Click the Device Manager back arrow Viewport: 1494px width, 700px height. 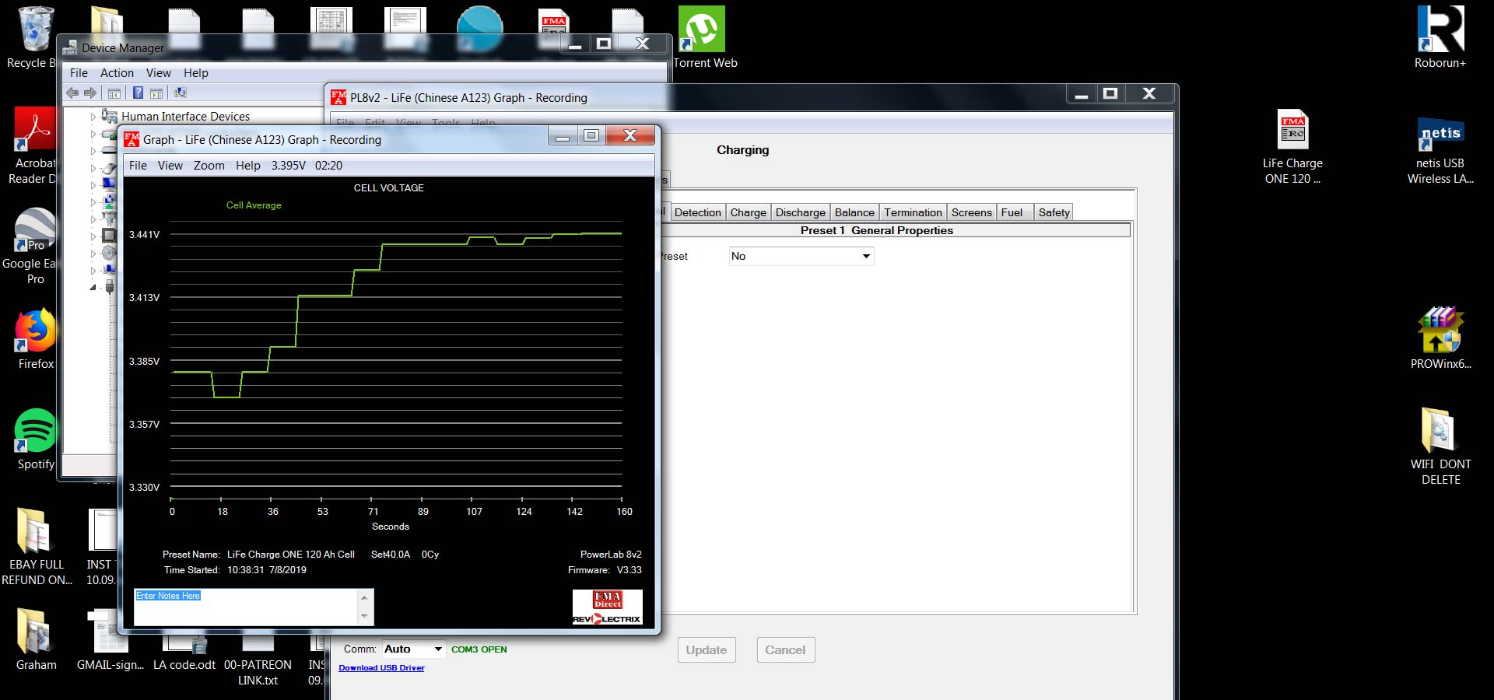[x=72, y=93]
